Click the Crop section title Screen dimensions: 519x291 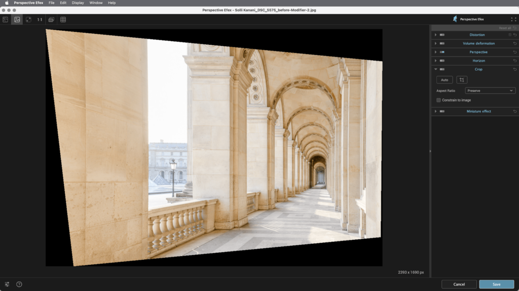click(478, 69)
